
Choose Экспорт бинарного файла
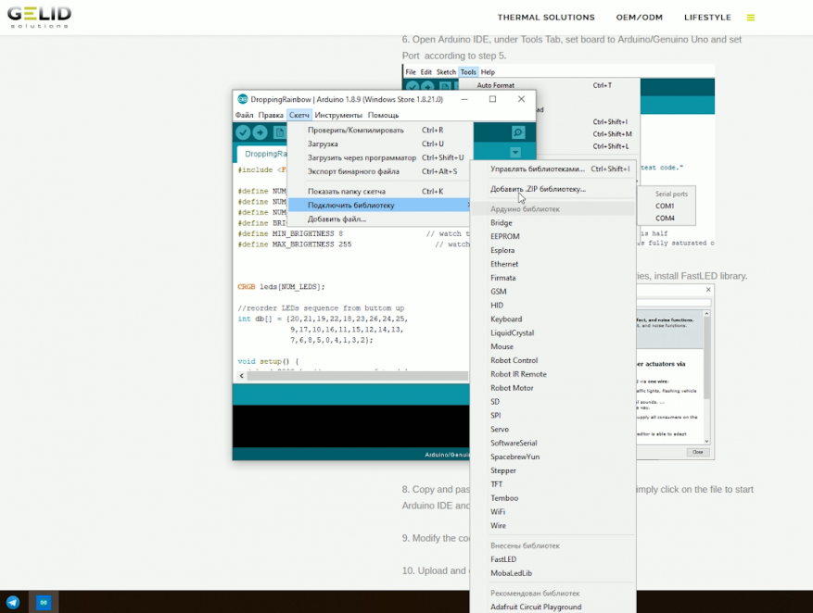(381, 171)
